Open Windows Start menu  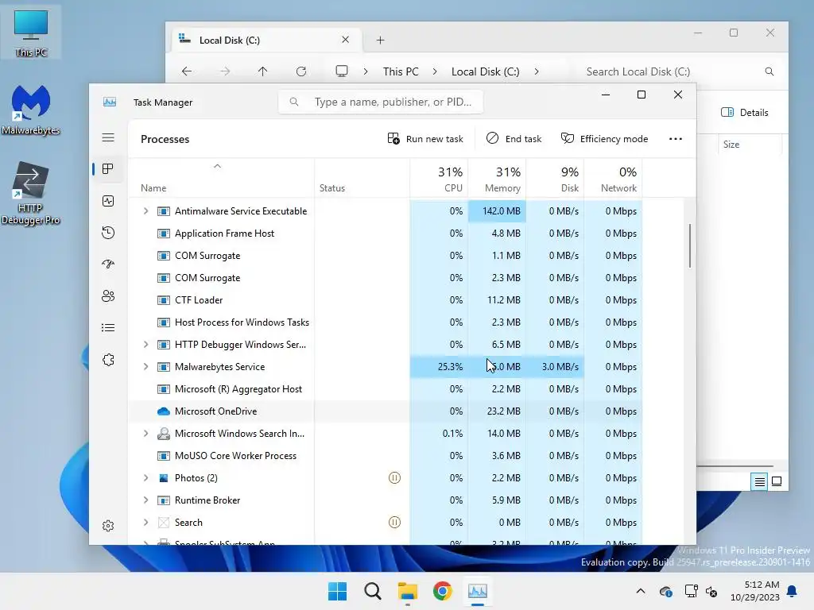[337, 591]
